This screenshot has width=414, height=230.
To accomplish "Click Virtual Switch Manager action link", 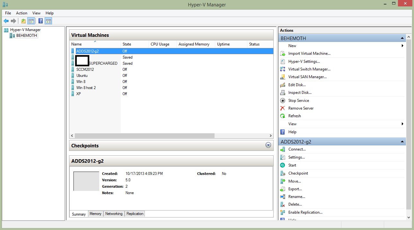I will [x=309, y=69].
